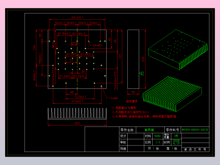Click the 48 dimension value
Screen dimensions: 220x165
(x=71, y=92)
